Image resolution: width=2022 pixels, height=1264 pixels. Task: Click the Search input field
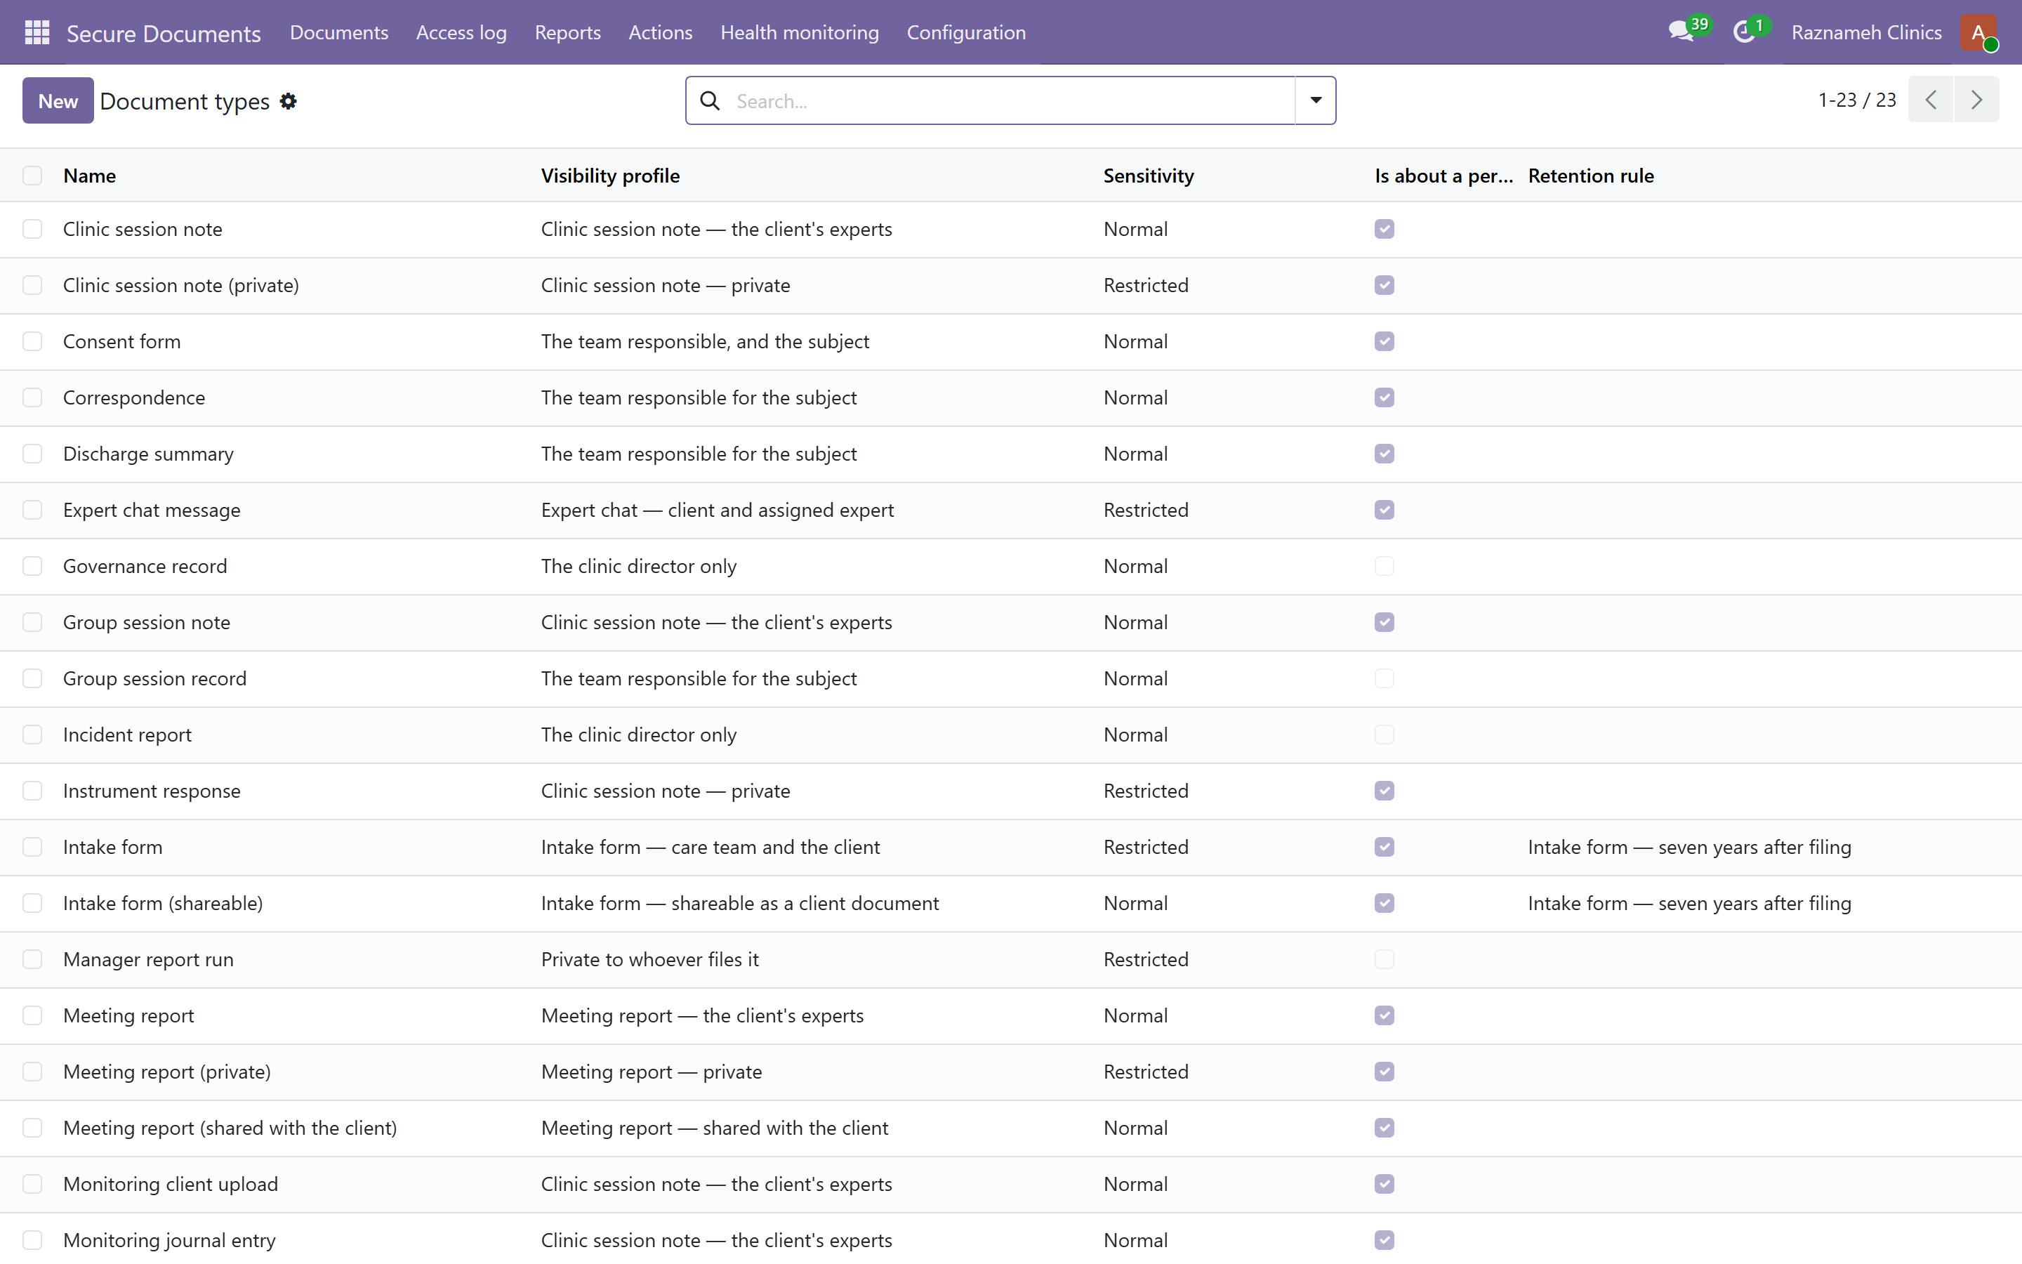(x=1011, y=101)
